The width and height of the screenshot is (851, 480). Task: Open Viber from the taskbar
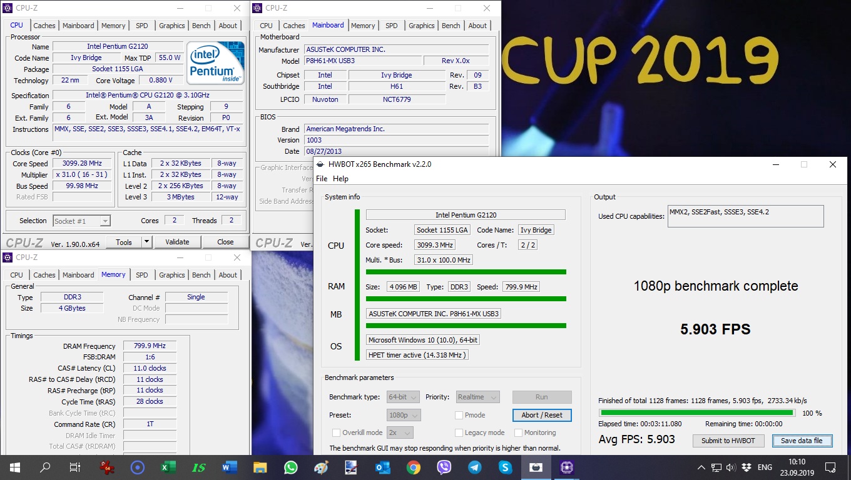tap(444, 467)
